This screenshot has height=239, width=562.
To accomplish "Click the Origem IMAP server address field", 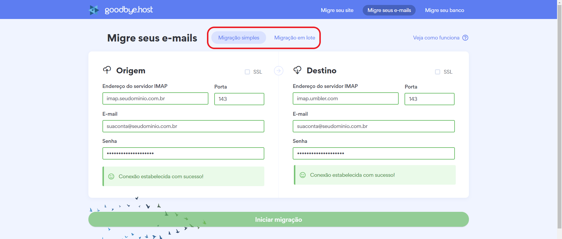I will pos(155,98).
